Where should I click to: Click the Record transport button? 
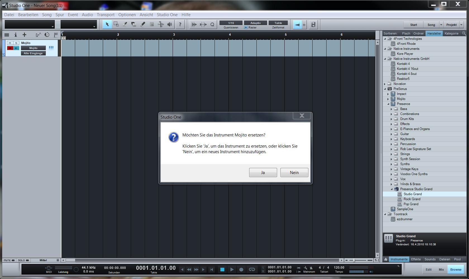[x=241, y=269]
